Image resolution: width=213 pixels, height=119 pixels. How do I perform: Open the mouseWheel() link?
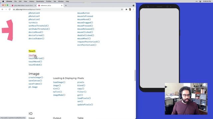(84, 39)
